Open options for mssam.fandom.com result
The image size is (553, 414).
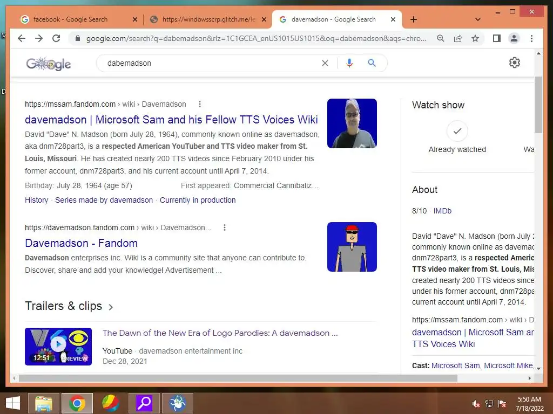200,104
